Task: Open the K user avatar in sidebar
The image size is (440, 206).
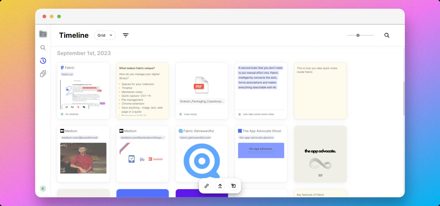Action: click(43, 189)
